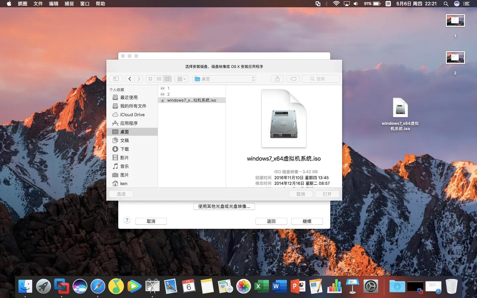477x298 pixels.
Task: Click 使用其他光盘或光盘映像 button
Action: tap(224, 207)
